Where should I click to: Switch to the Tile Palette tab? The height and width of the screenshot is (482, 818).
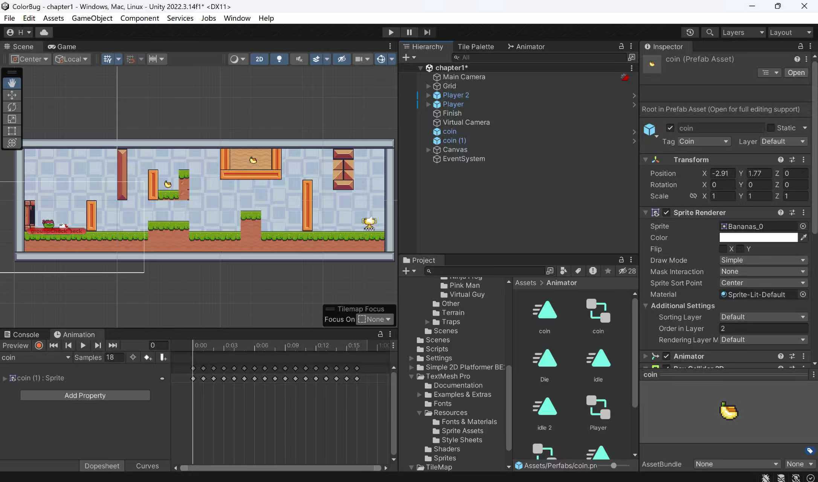pos(475,47)
